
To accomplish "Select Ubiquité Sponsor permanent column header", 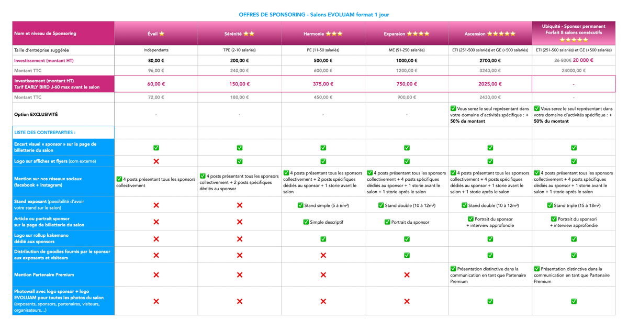I will pos(574,34).
